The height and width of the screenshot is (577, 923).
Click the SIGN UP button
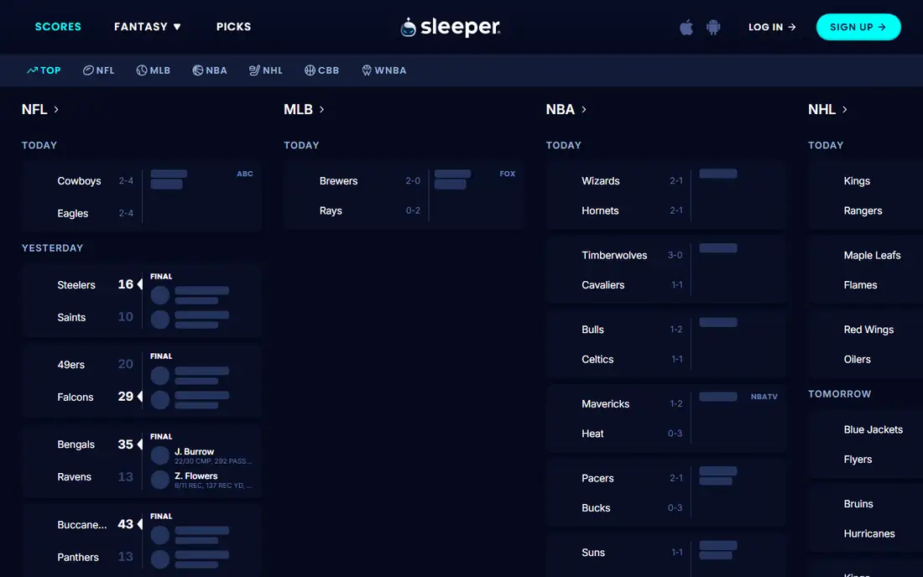point(858,27)
